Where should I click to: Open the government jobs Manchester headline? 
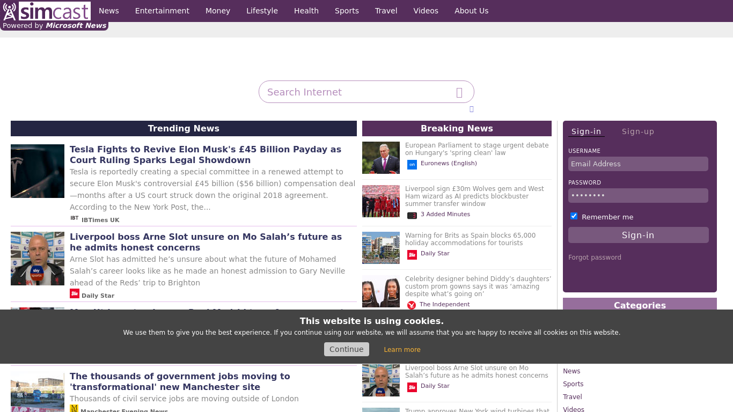[x=180, y=381]
